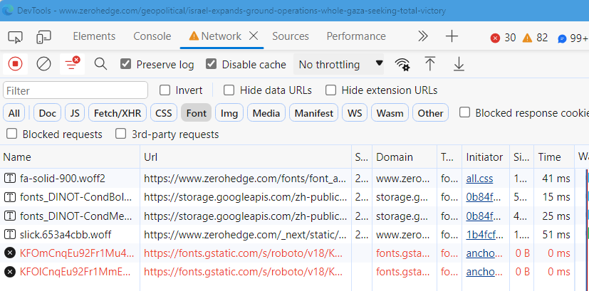Toggle the filter bar icon
The width and height of the screenshot is (589, 291).
click(72, 64)
